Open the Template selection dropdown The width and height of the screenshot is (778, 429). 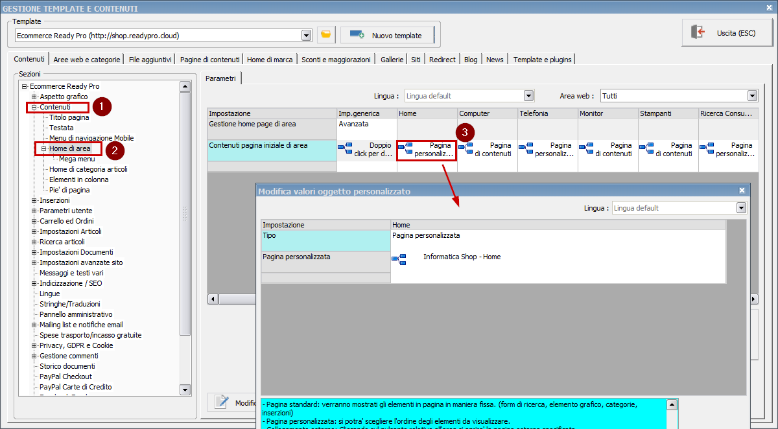[306, 35]
